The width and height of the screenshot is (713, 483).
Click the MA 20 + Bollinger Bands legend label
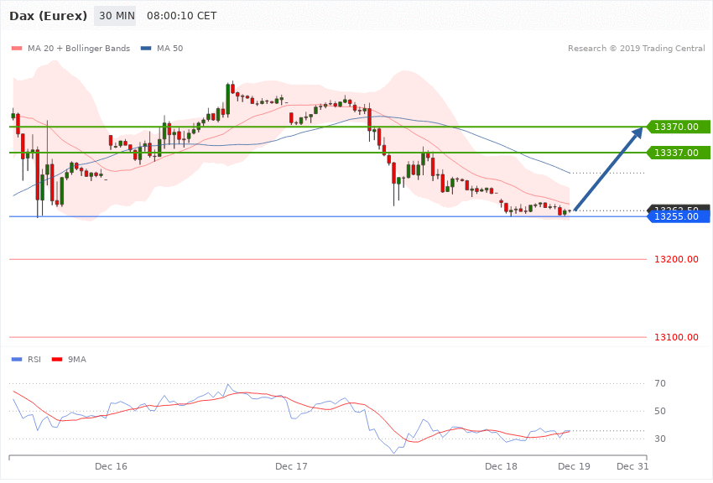(79, 48)
